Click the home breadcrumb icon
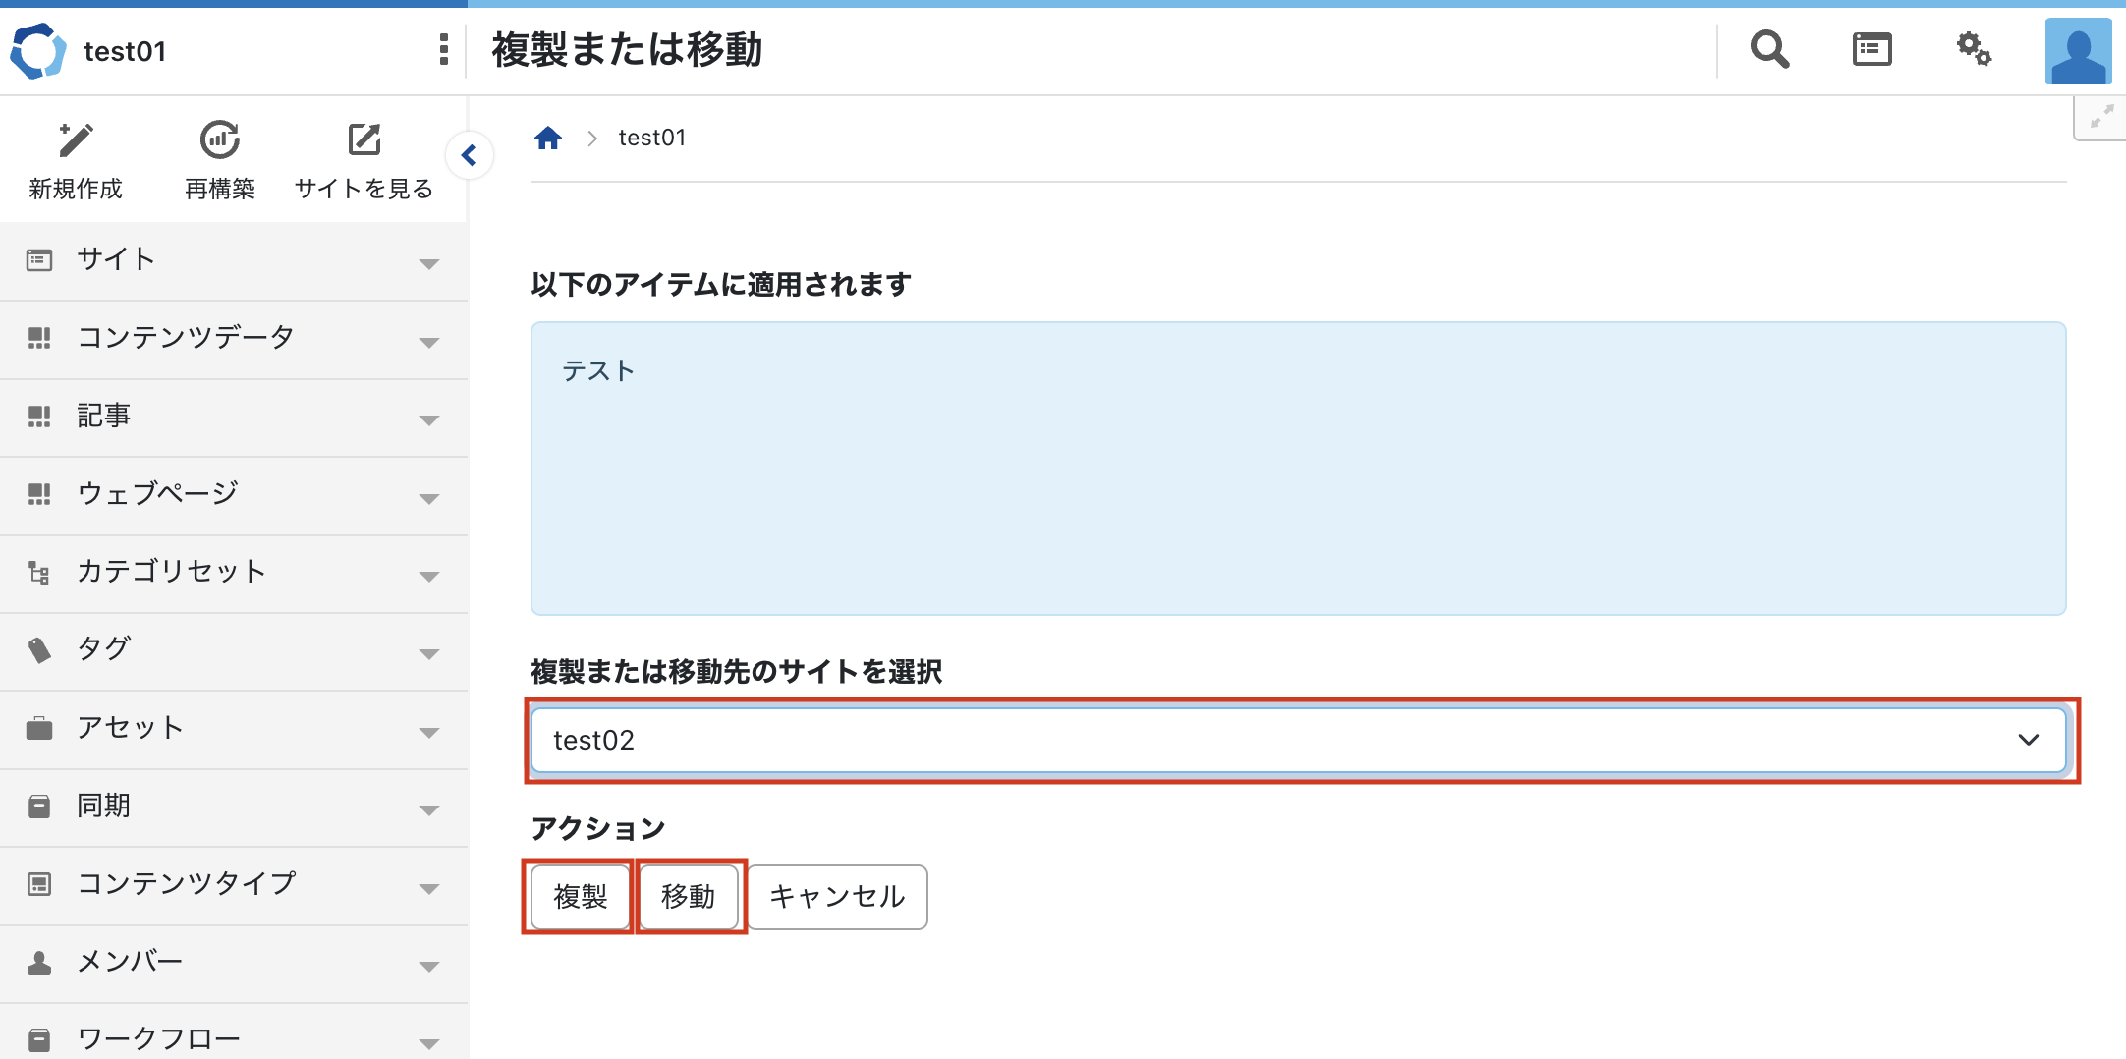2126x1059 pixels. click(x=548, y=139)
